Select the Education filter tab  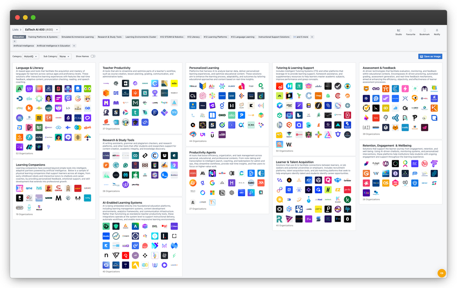click(18, 37)
